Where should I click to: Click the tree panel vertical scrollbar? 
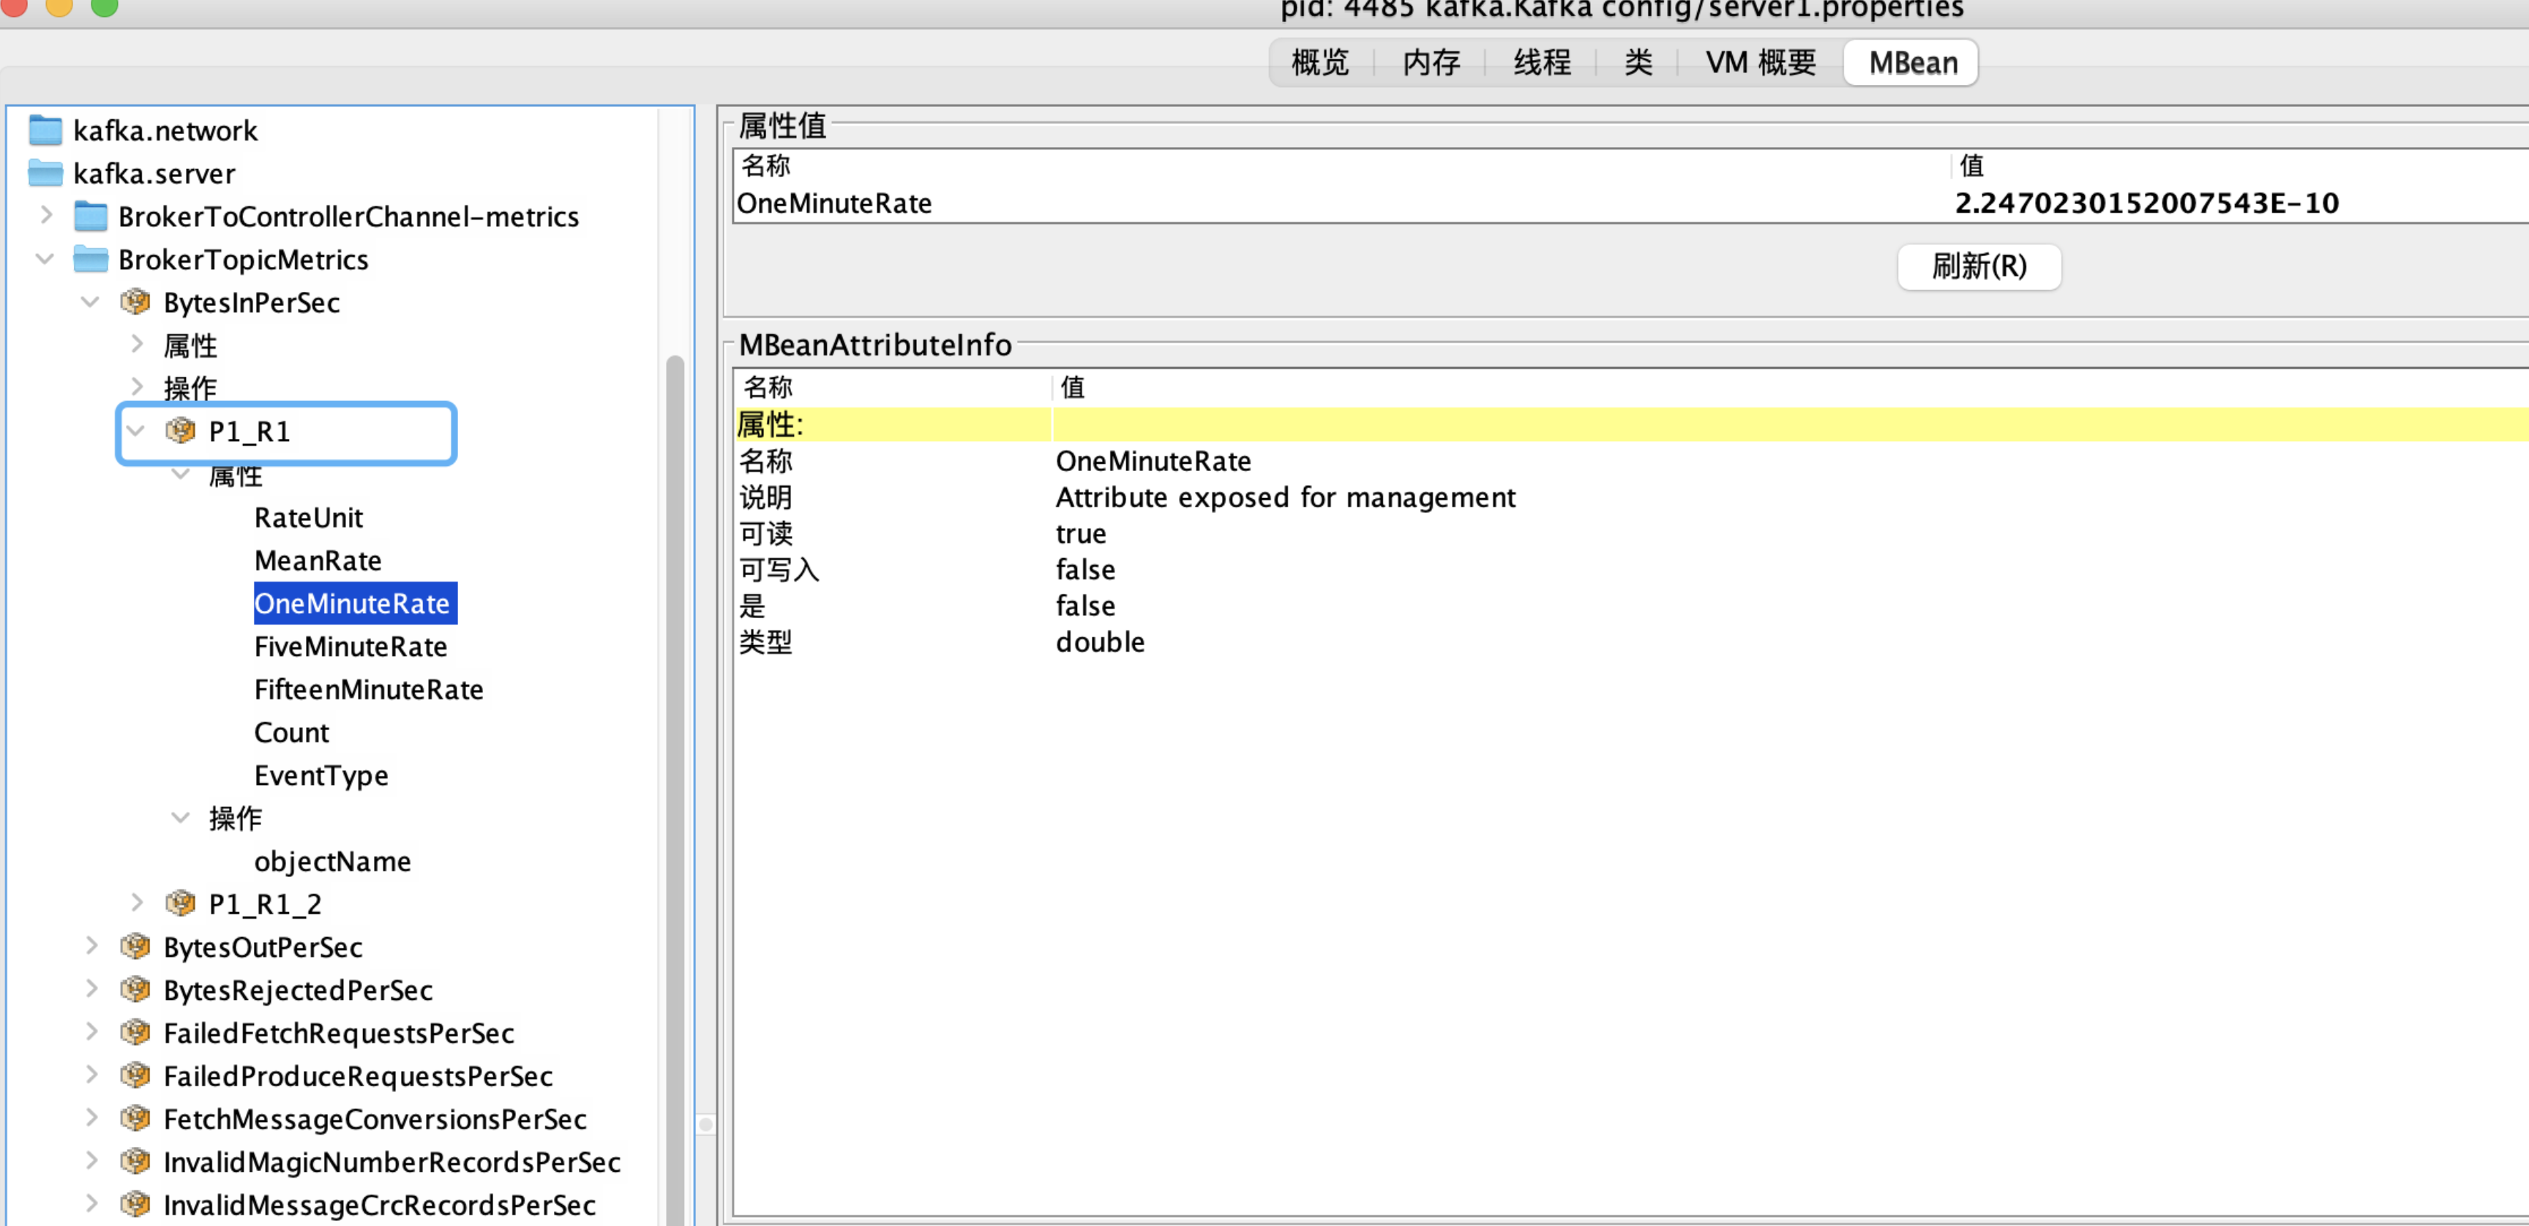675,785
